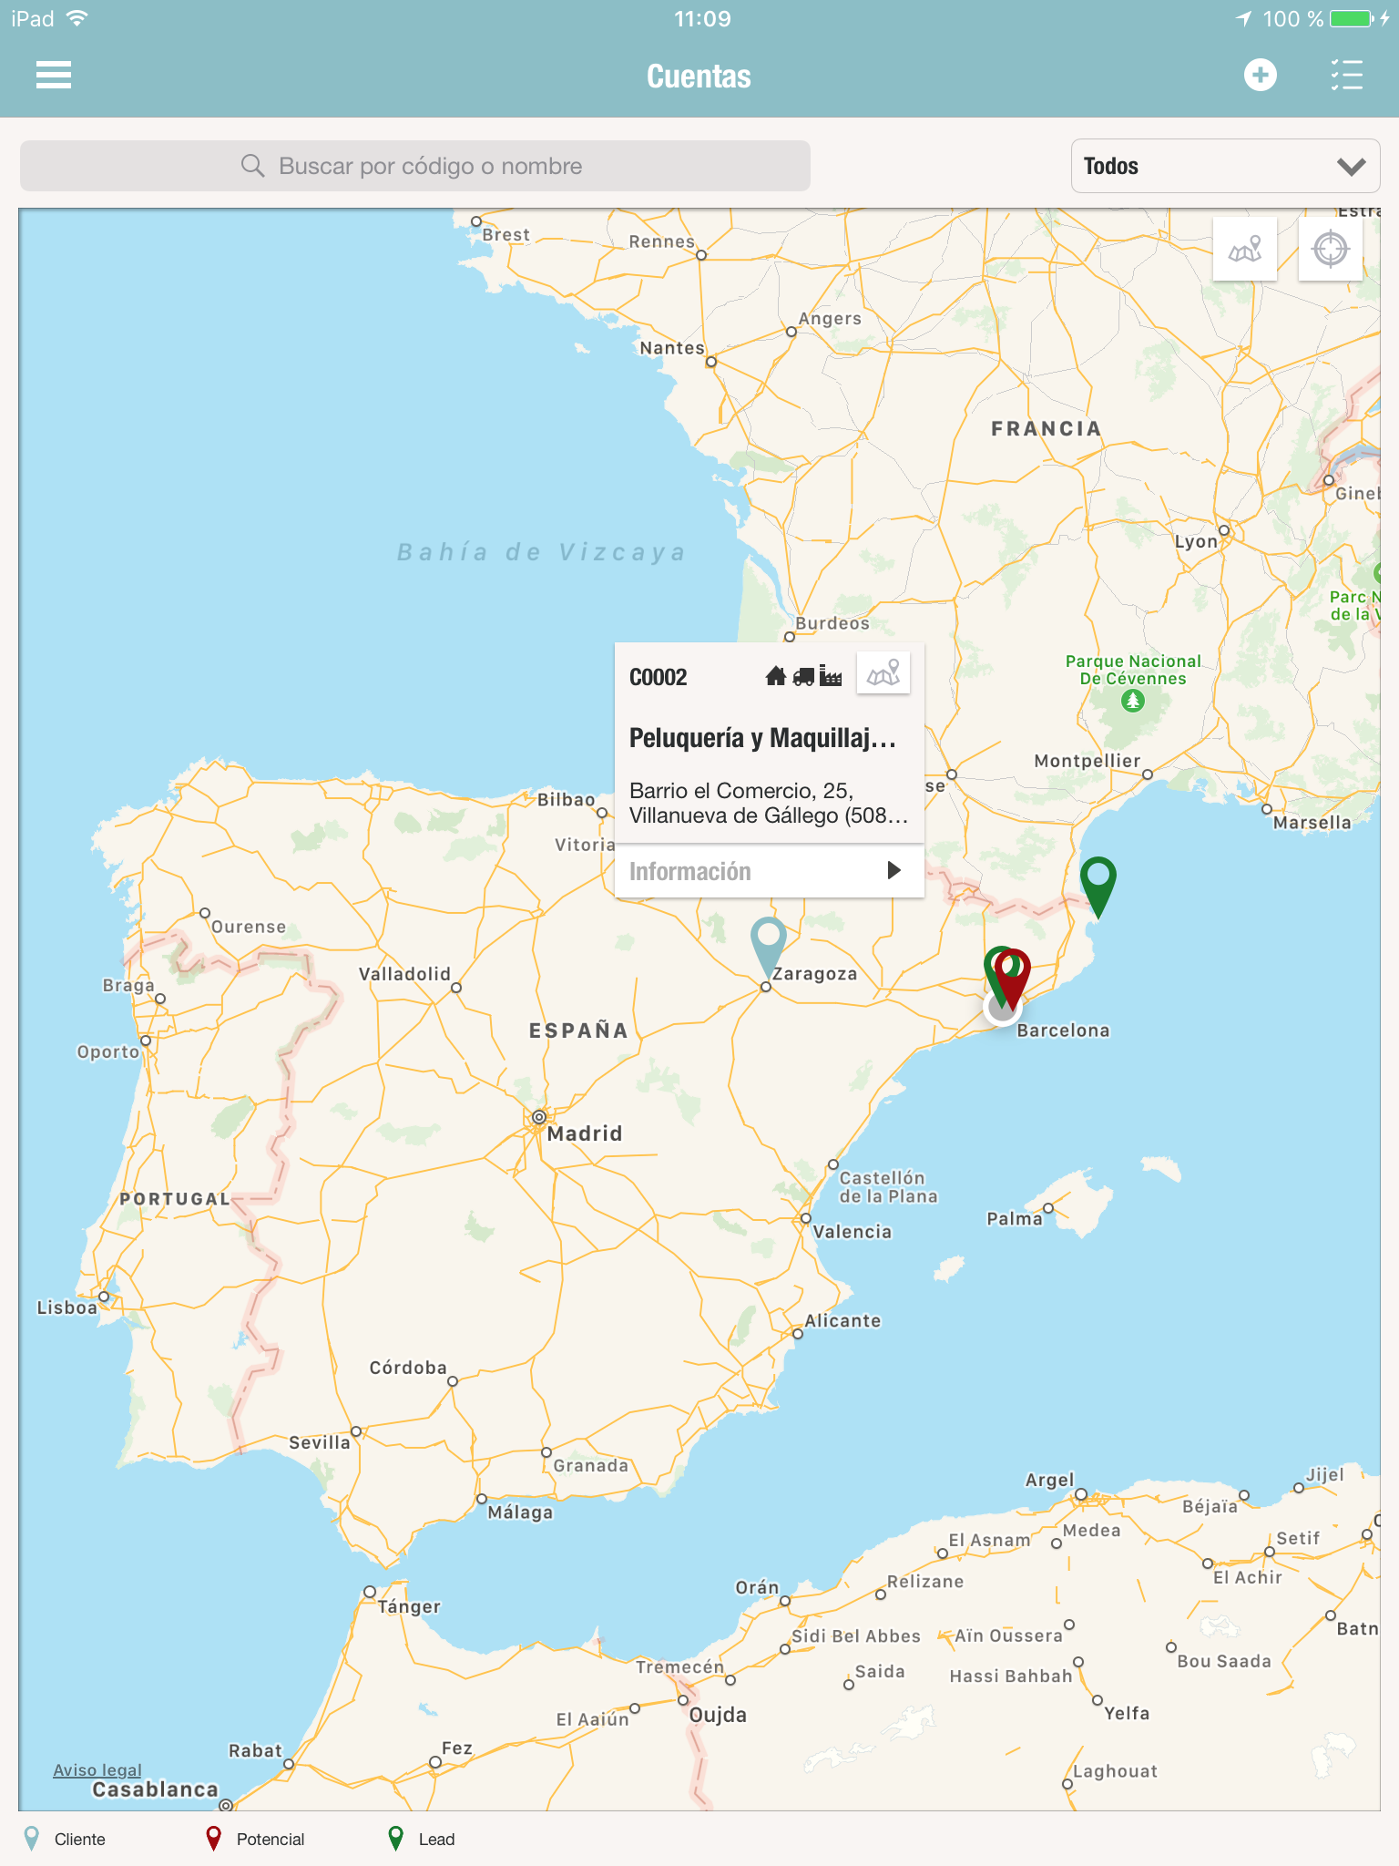Tap the Bilbao label on map
This screenshot has width=1399, height=1866.
coord(566,799)
